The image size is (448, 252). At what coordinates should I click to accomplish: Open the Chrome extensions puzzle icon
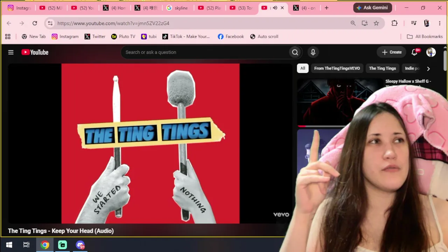[x=394, y=23]
